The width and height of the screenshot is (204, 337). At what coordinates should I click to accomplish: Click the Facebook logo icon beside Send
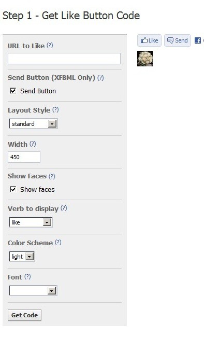[198, 40]
